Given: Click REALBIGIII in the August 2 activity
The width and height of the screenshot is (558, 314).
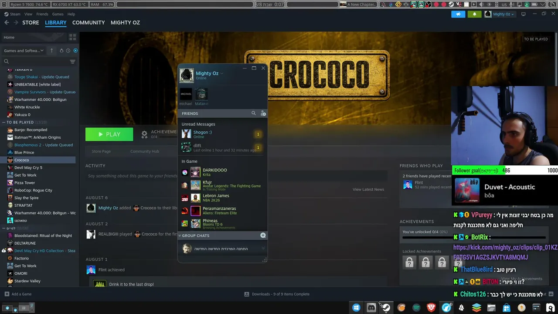Looking at the screenshot, I should tap(108, 234).
